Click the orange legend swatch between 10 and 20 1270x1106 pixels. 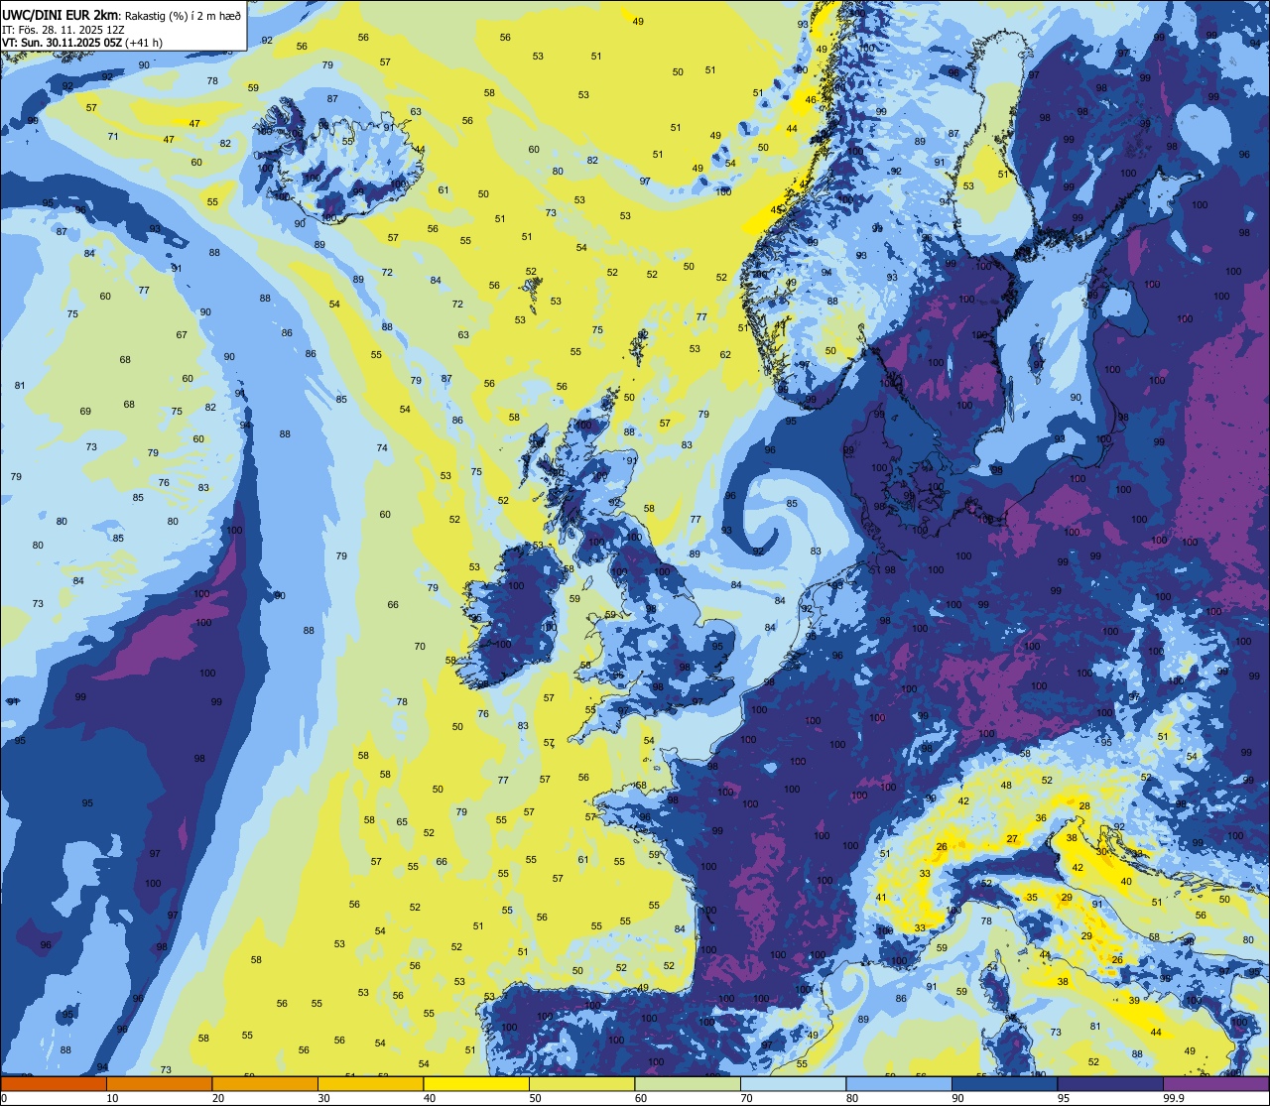[159, 1083]
